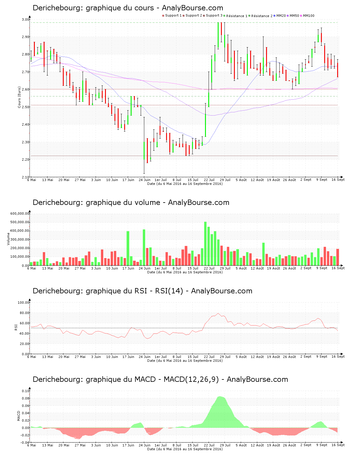Click the tall green volume bar at 17 Juin
Screen dimensions: 354x457
pyautogui.click(x=128, y=248)
